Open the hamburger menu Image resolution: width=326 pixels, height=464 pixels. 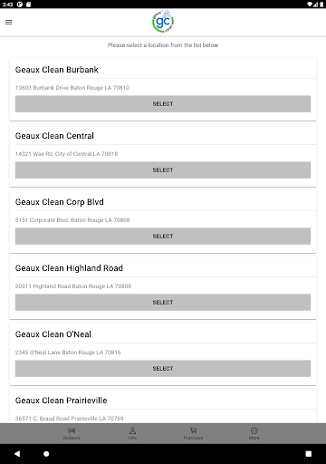pyautogui.click(x=9, y=22)
